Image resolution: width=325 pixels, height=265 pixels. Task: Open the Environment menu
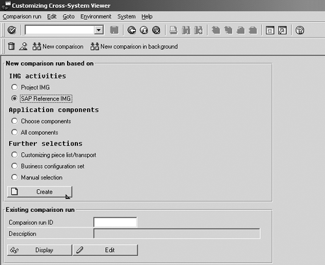(x=96, y=17)
